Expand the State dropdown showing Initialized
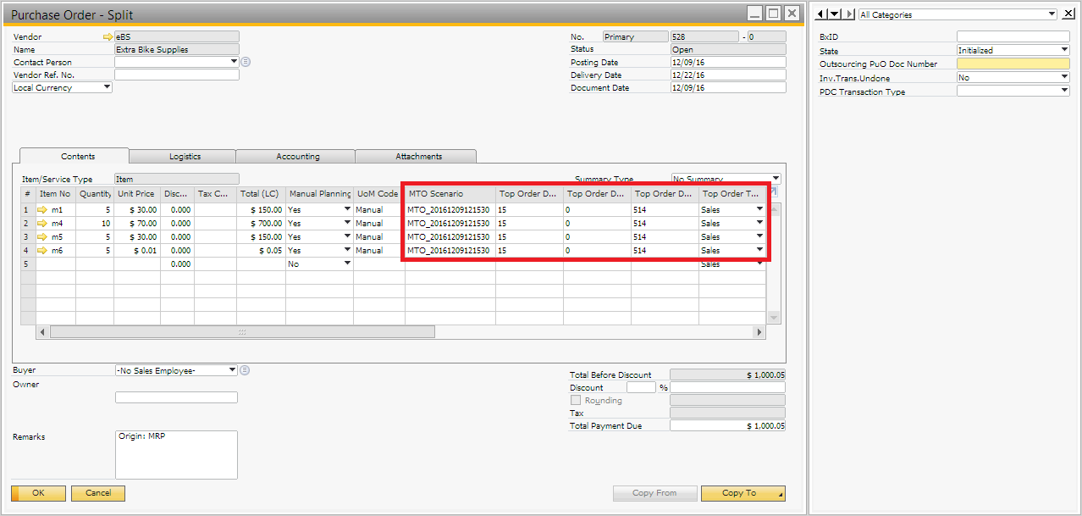The image size is (1082, 516). [1064, 50]
